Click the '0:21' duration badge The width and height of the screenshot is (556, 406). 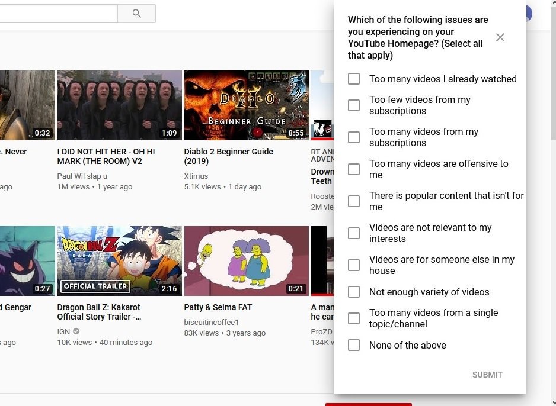pos(296,288)
